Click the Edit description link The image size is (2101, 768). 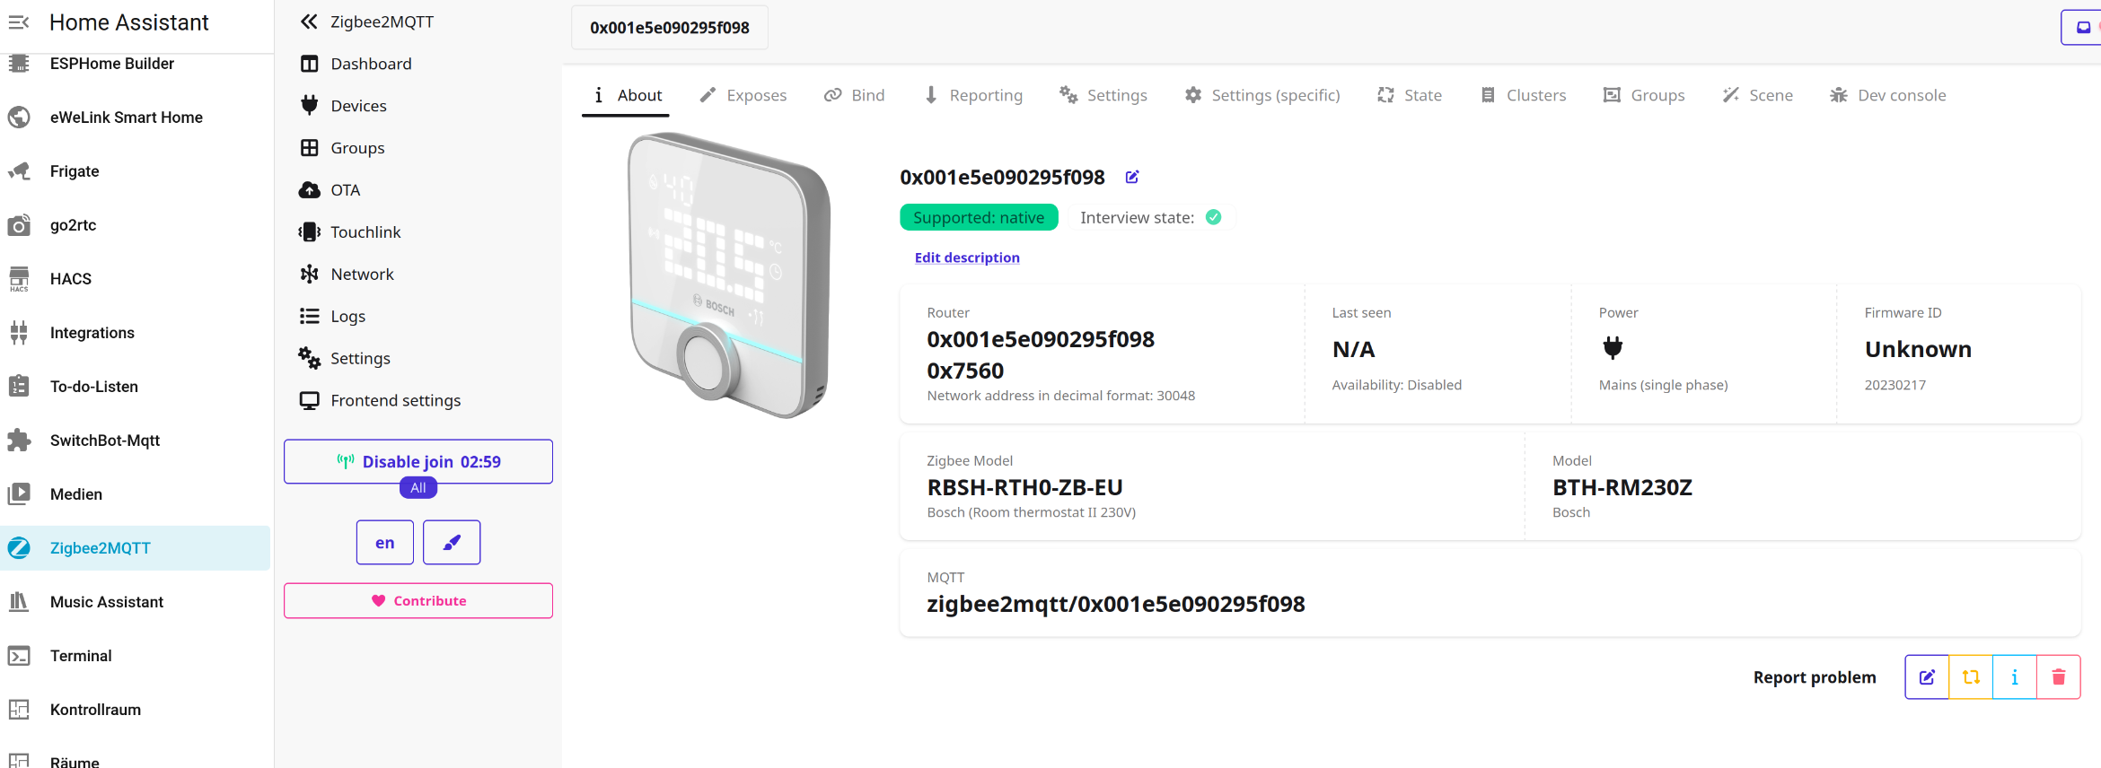[x=967, y=257]
